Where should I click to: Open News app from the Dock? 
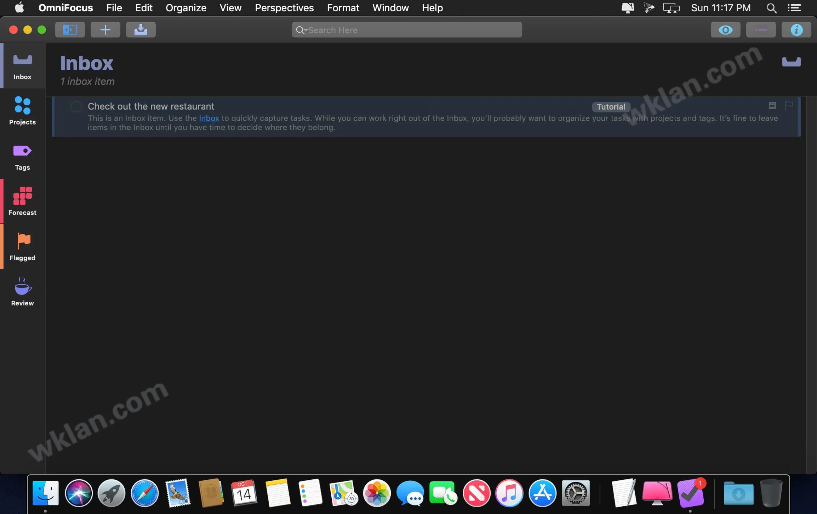click(476, 493)
